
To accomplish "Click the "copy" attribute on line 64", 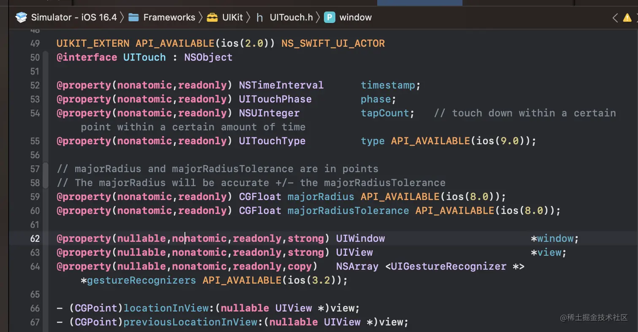I will (x=300, y=266).
